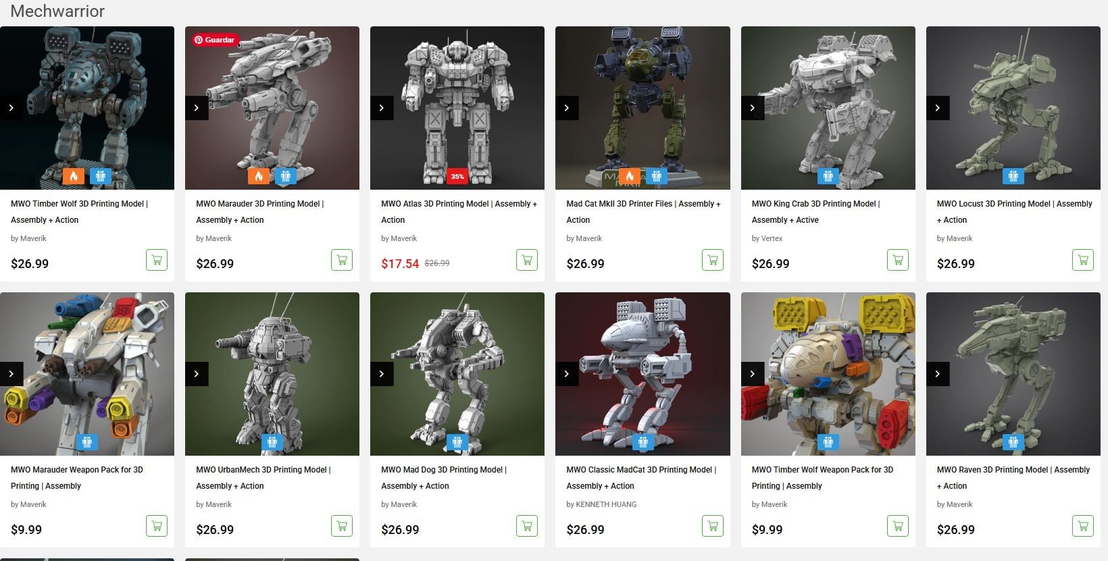The width and height of the screenshot is (1108, 561).
Task: Click 35% discount badge on Atlas image
Action: click(x=457, y=176)
